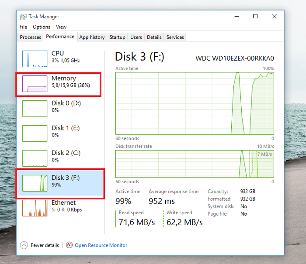Click the Disk transfer rate graph
This screenshot has height=264, width=306.
click(195, 164)
